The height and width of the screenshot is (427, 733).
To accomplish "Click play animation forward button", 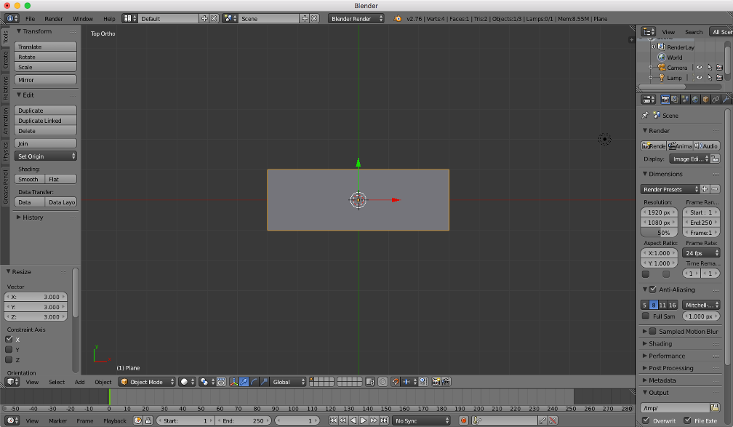I will tap(364, 420).
